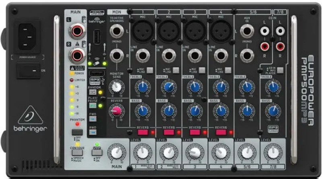Click channel 4 XLR mic input
This screenshot has width=322, height=179.
click(x=221, y=31)
